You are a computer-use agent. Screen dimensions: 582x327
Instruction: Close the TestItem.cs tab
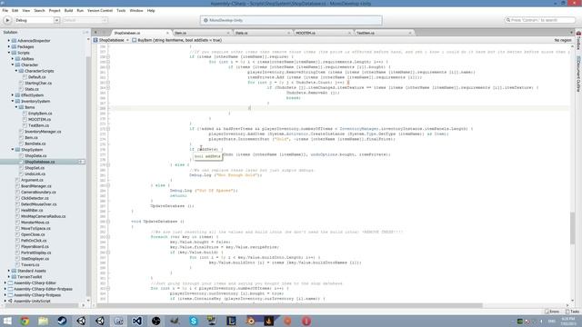pyautogui.click(x=410, y=33)
